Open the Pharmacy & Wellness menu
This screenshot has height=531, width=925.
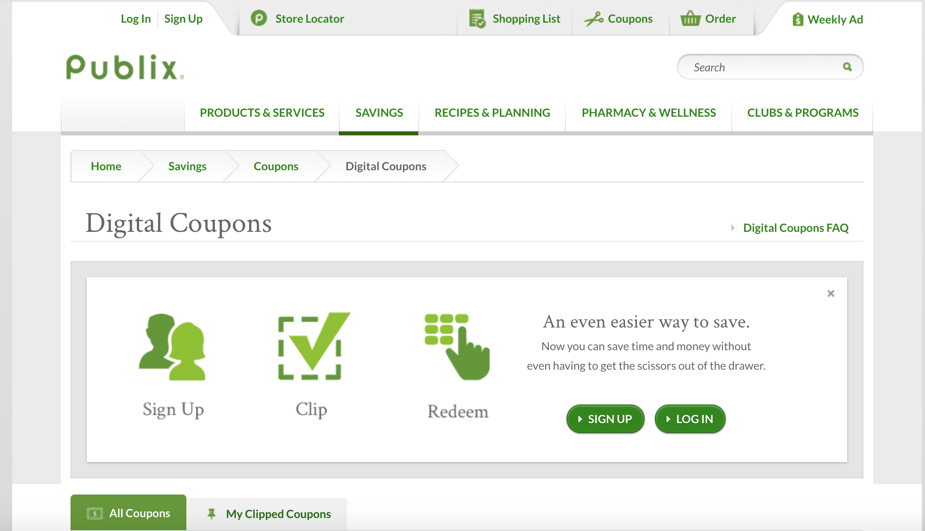tap(649, 113)
